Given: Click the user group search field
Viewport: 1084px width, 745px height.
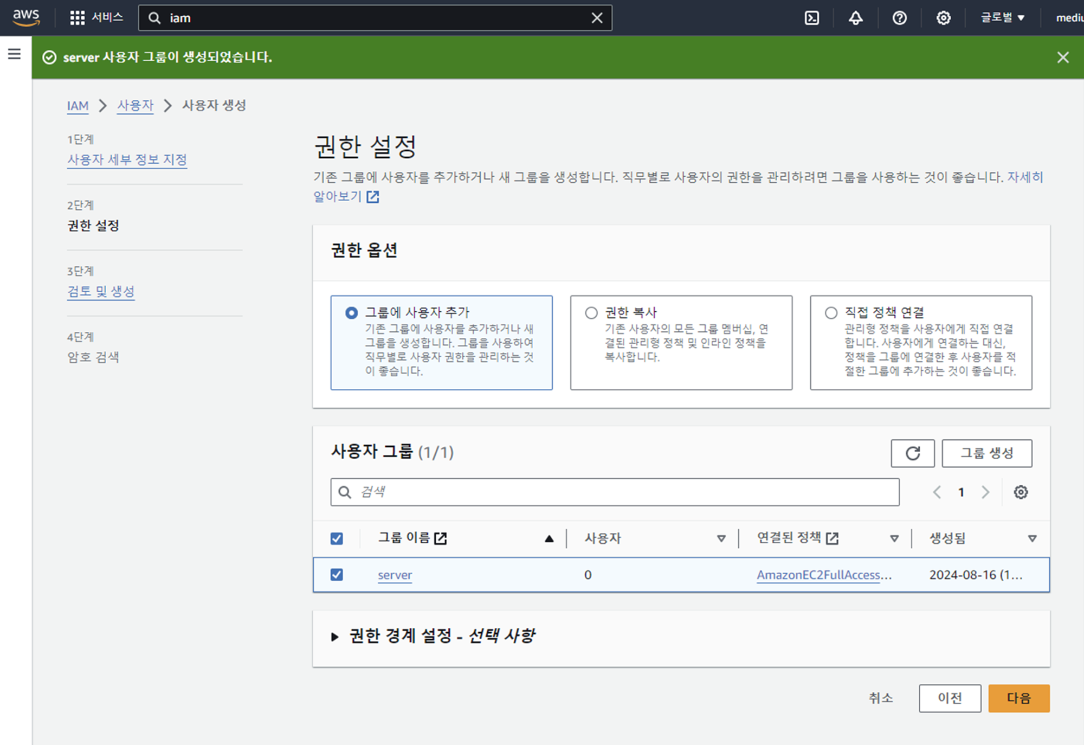Looking at the screenshot, I should point(615,492).
